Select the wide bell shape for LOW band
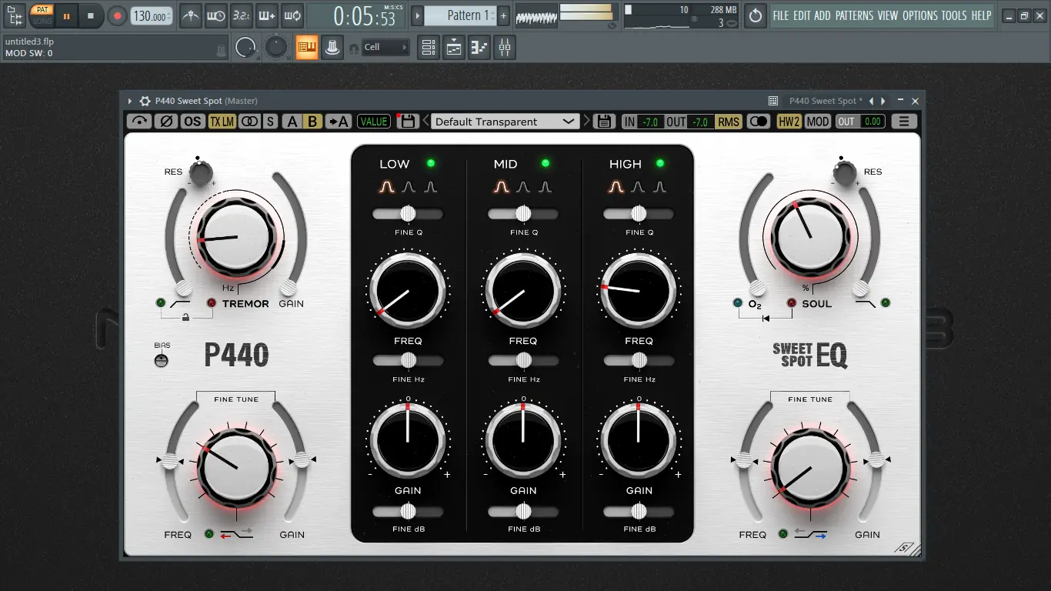The width and height of the screenshot is (1051, 591). tap(386, 187)
